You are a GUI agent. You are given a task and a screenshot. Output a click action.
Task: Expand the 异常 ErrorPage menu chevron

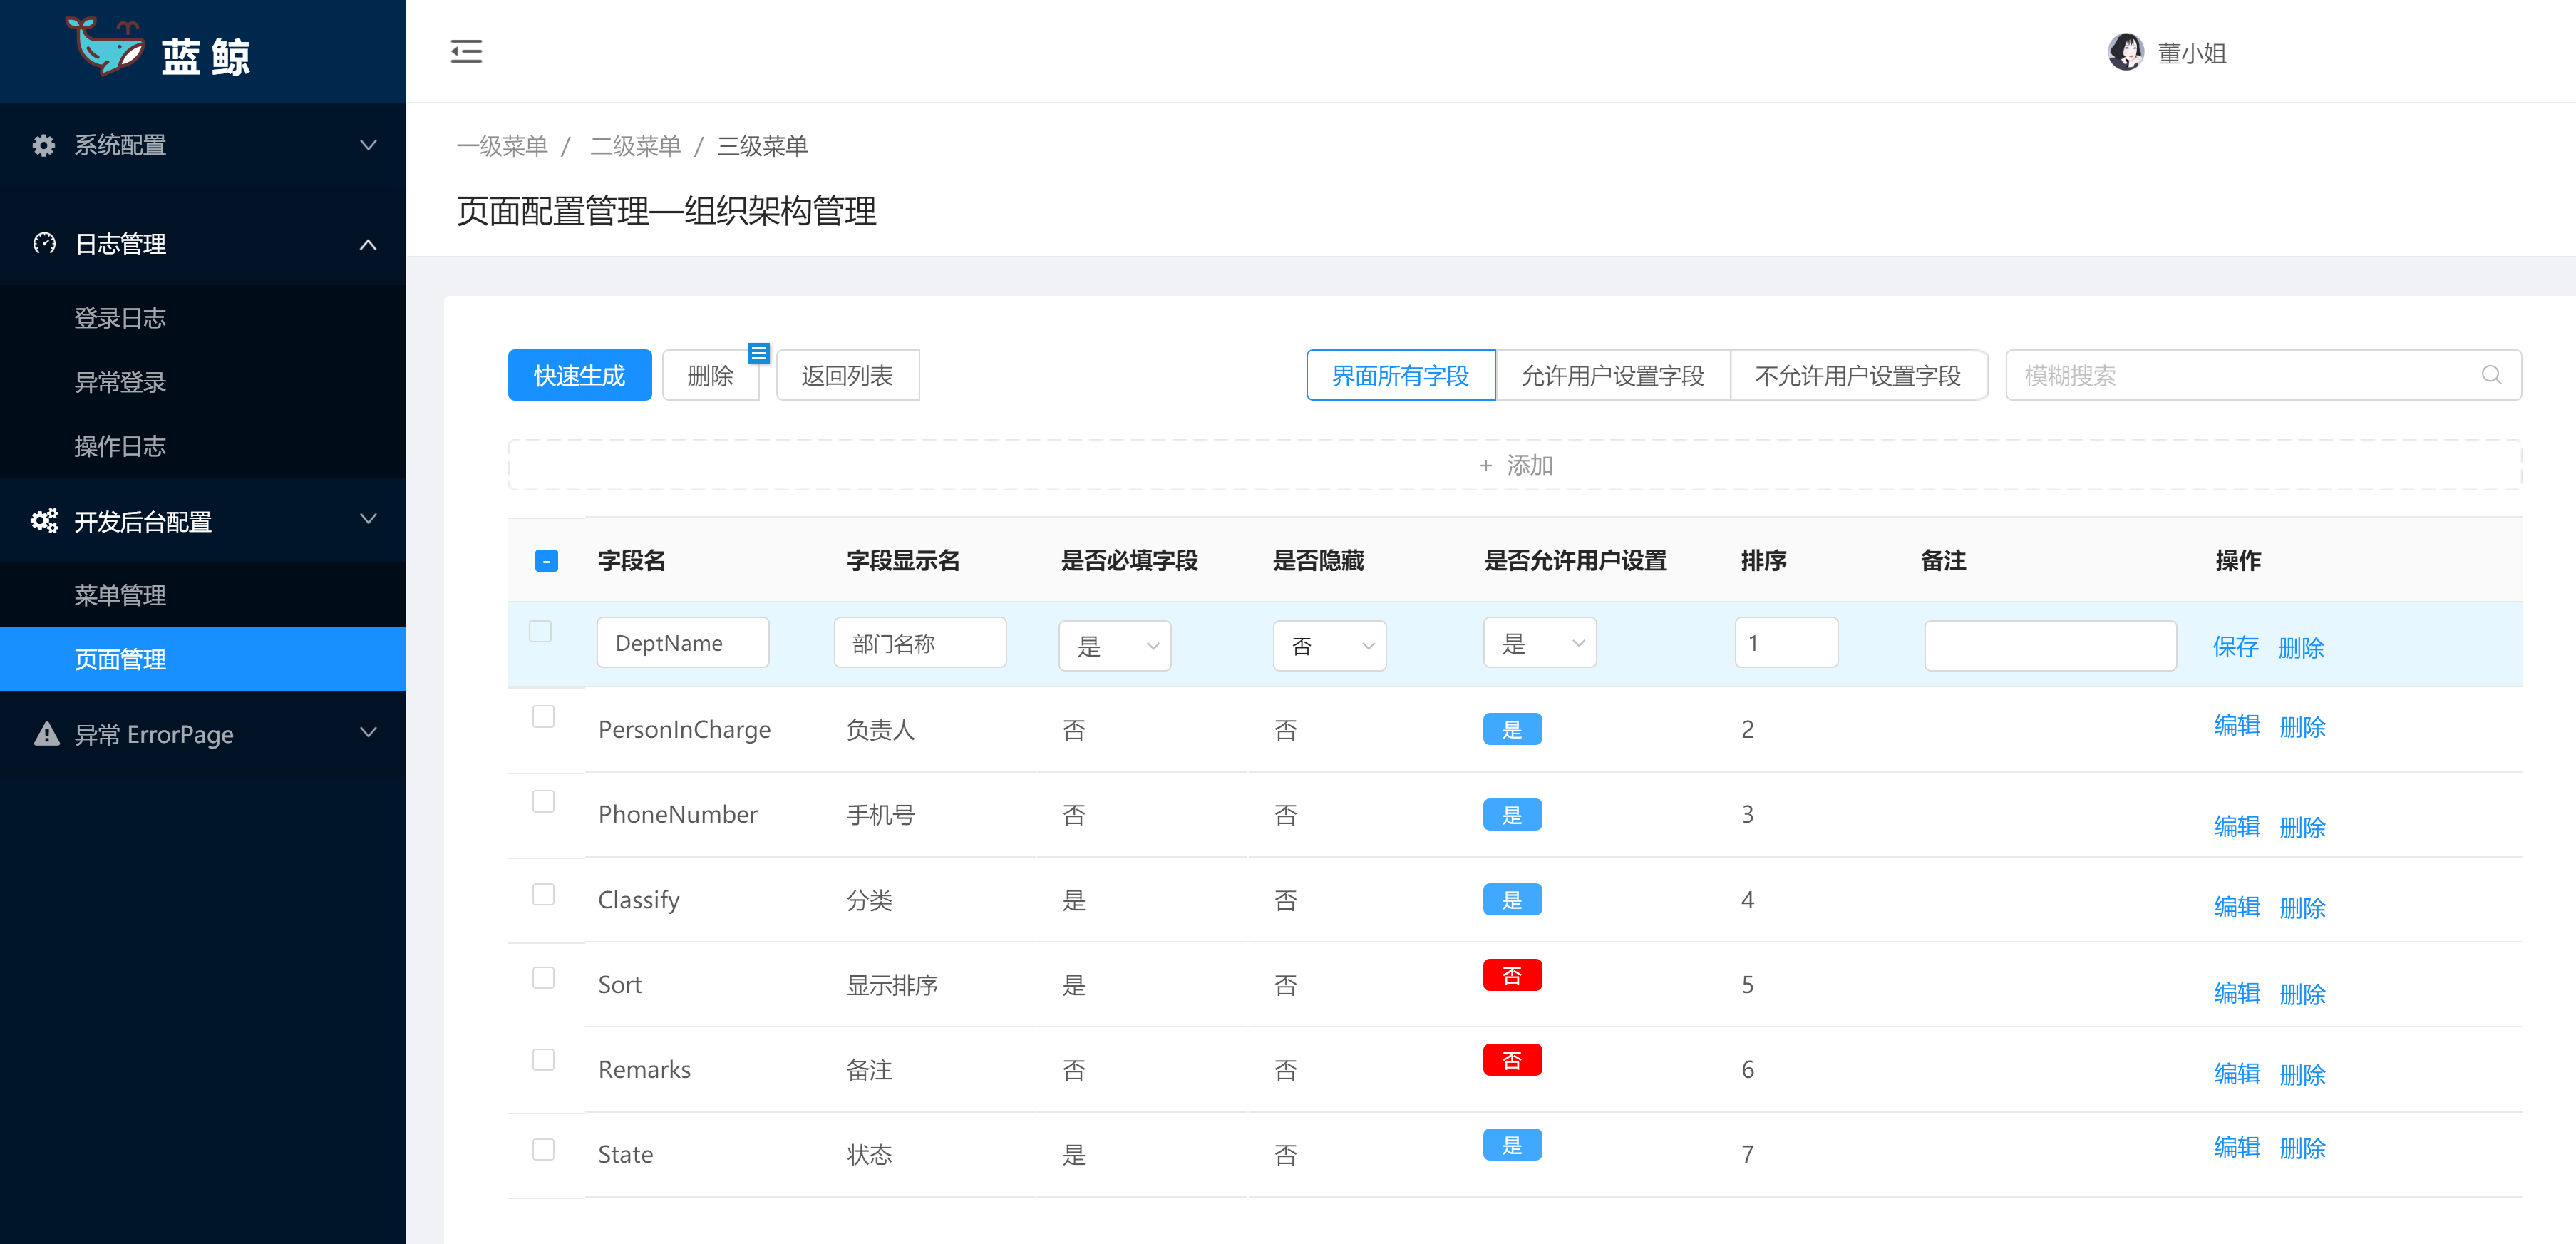coord(368,732)
